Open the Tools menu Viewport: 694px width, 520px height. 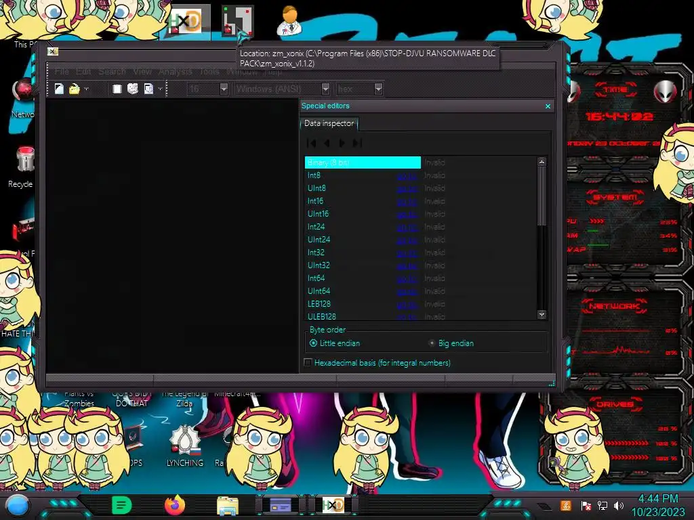[x=209, y=71]
